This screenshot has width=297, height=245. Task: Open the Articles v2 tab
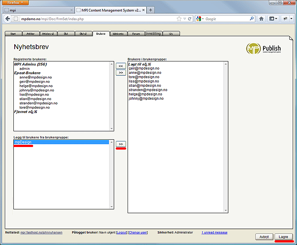pos(48,34)
